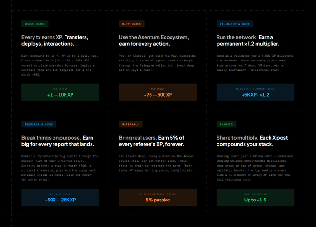This screenshot has width=316, height=227.
Task: Click the '+75 — 500 XP' reward box
Action: pos(158,92)
